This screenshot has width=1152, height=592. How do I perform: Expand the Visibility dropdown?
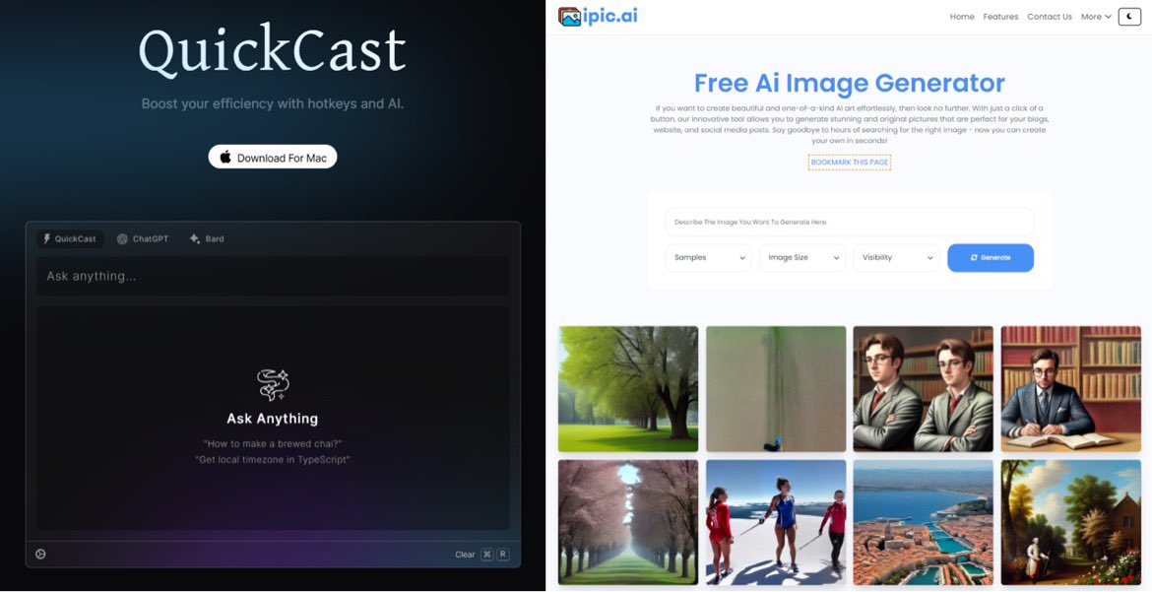tap(896, 258)
